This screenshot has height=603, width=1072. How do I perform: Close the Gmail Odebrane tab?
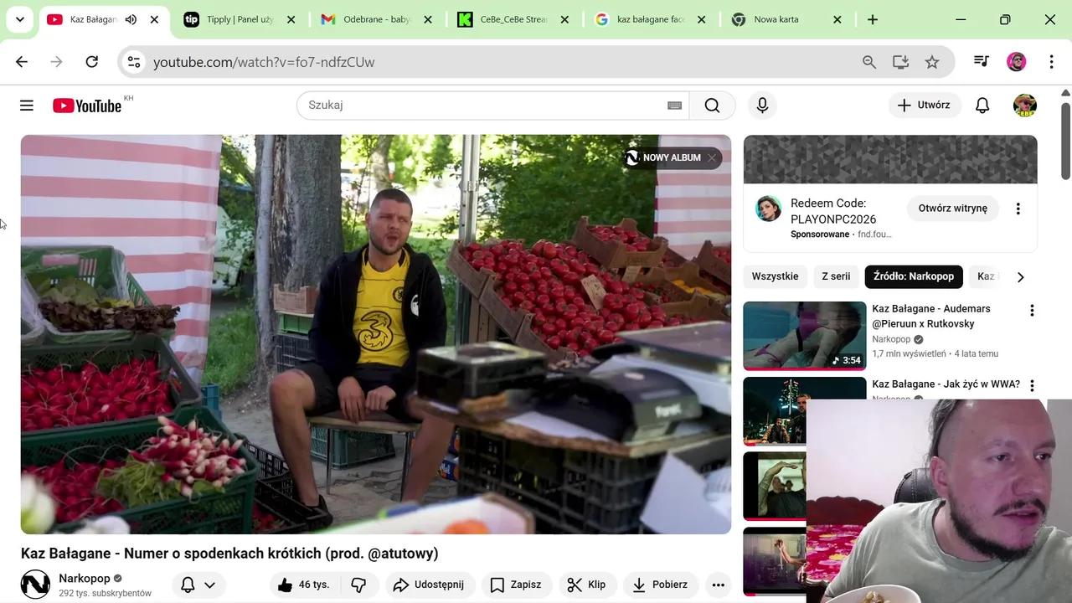[427, 19]
